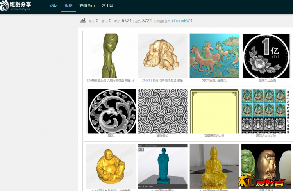Click the 雕刻分享 site logo
The image size is (293, 191).
16,5
